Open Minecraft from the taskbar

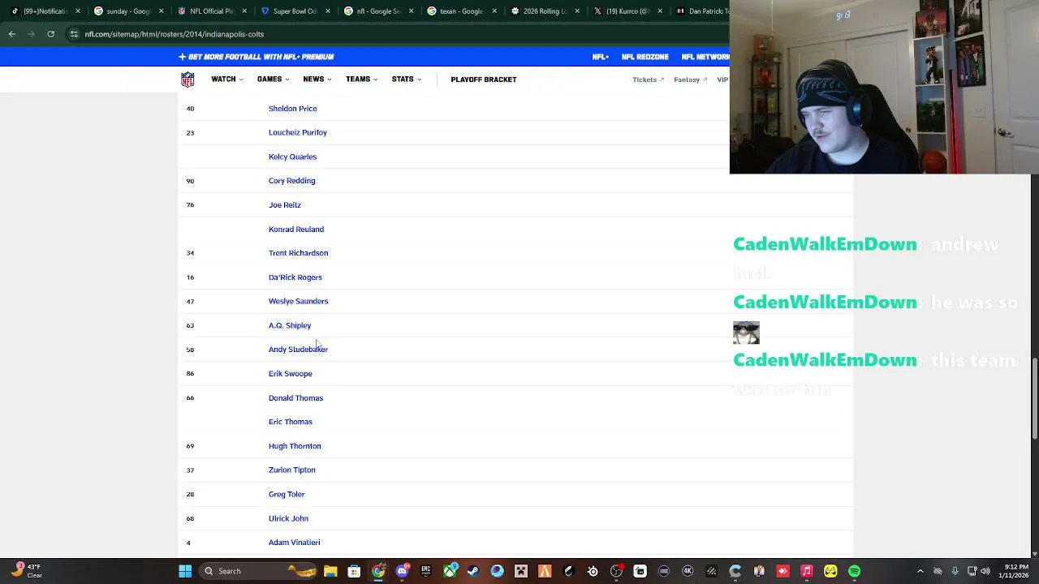tap(521, 571)
